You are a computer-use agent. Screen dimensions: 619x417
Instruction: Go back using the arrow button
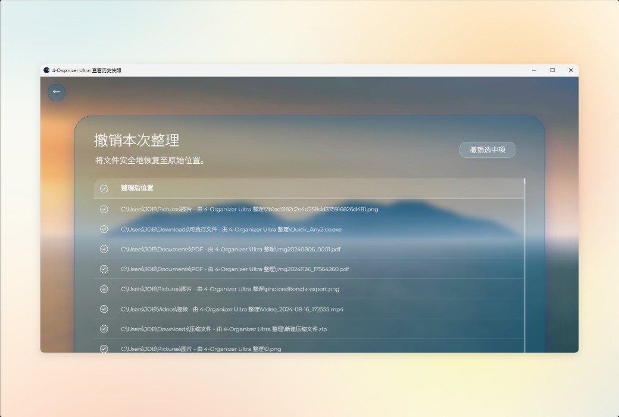tap(57, 92)
